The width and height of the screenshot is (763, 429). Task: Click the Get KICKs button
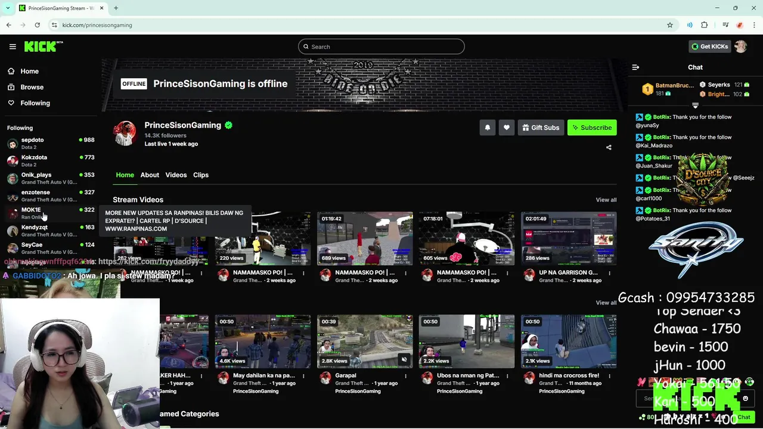click(709, 46)
